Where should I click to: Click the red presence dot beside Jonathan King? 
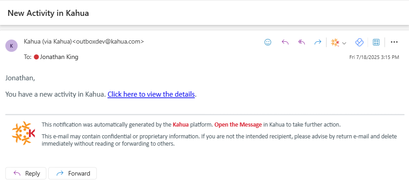click(x=36, y=57)
